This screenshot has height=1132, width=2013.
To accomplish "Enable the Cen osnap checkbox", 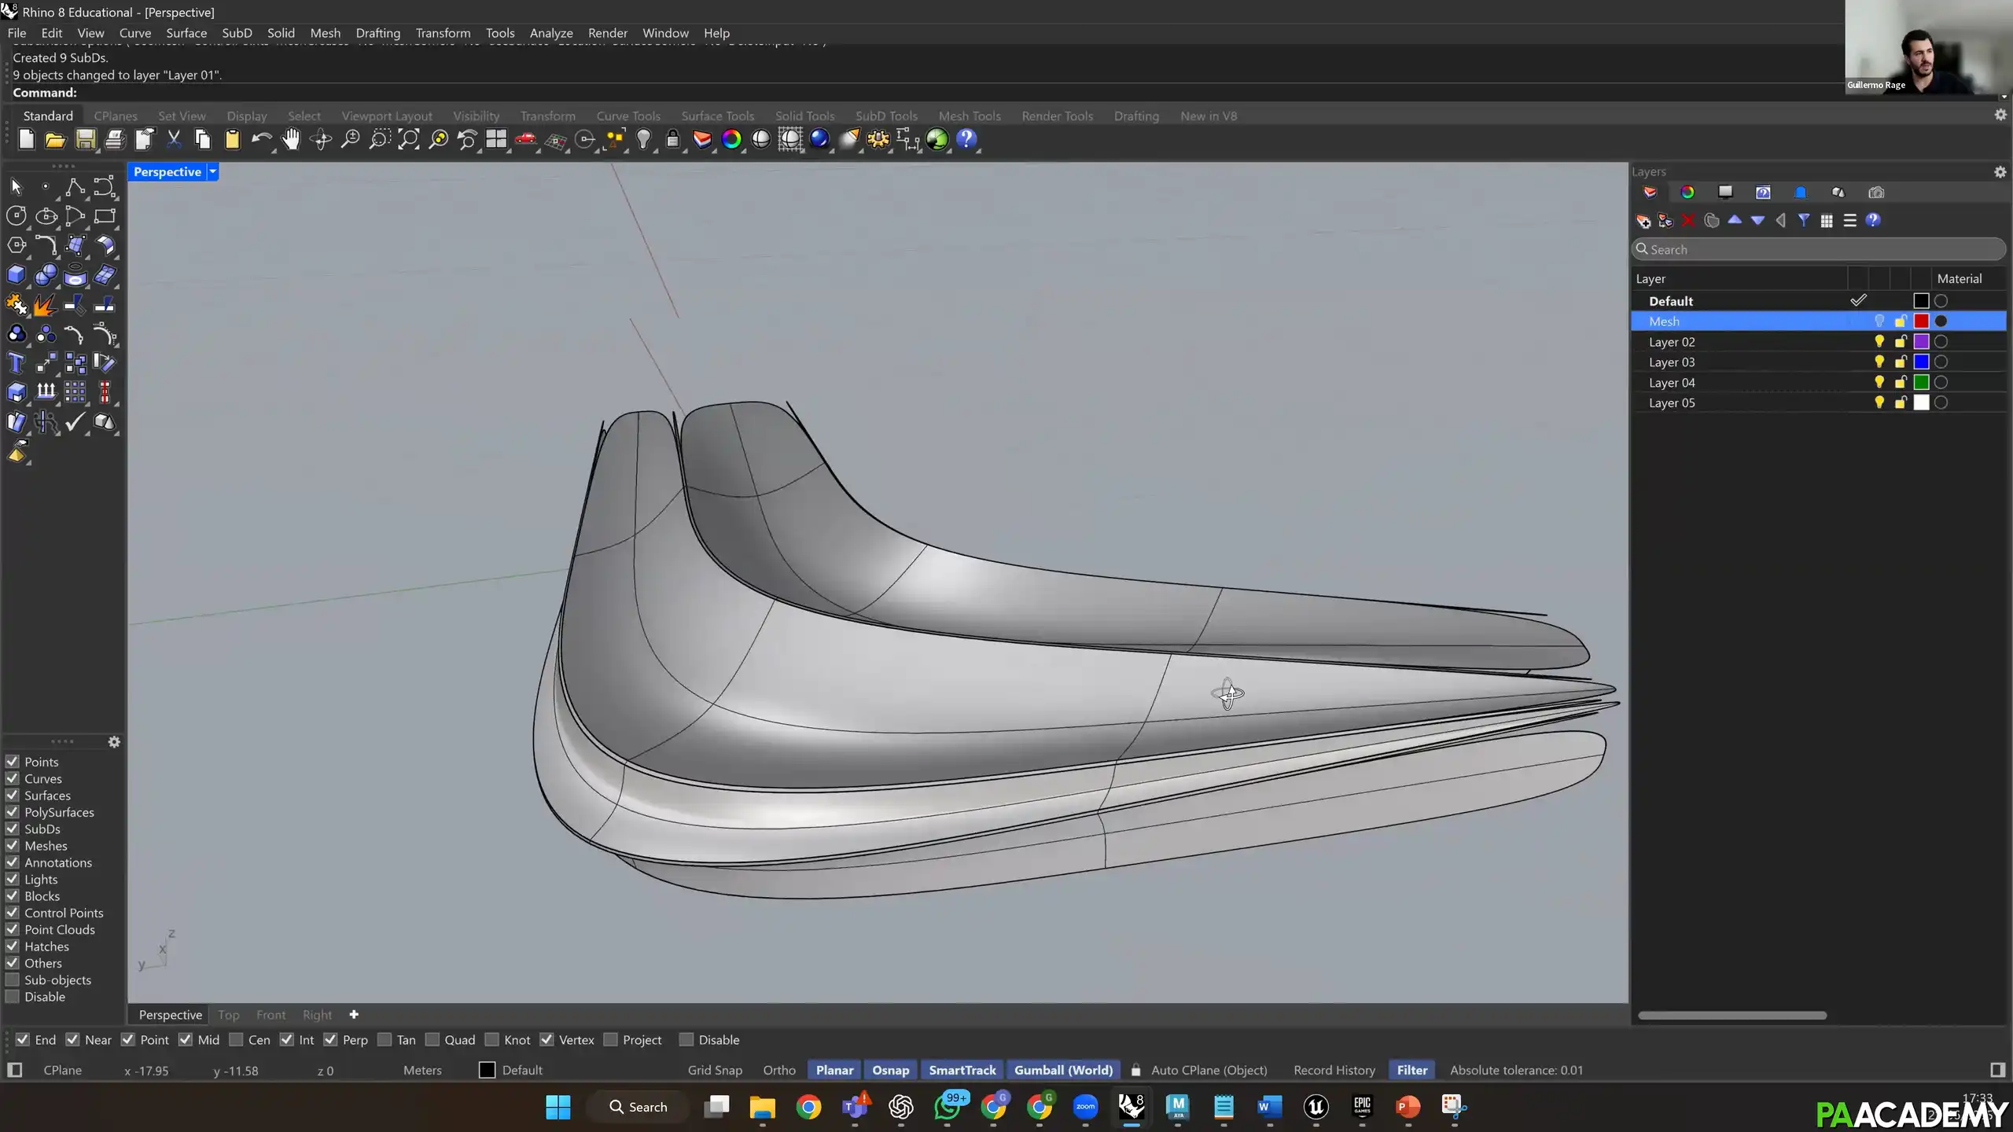I will point(236,1039).
